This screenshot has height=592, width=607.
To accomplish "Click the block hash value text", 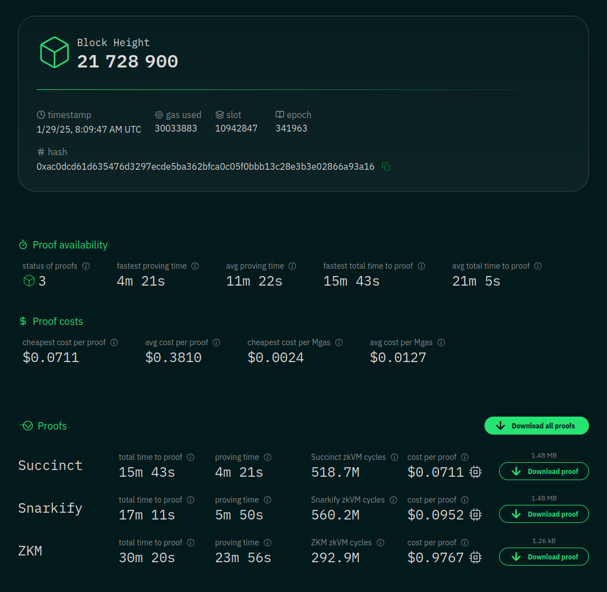I will [x=205, y=166].
